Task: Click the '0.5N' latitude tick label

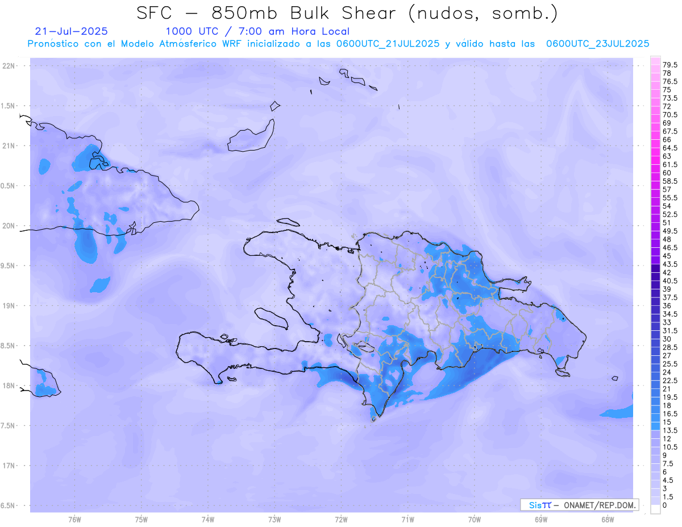Action: (x=9, y=186)
